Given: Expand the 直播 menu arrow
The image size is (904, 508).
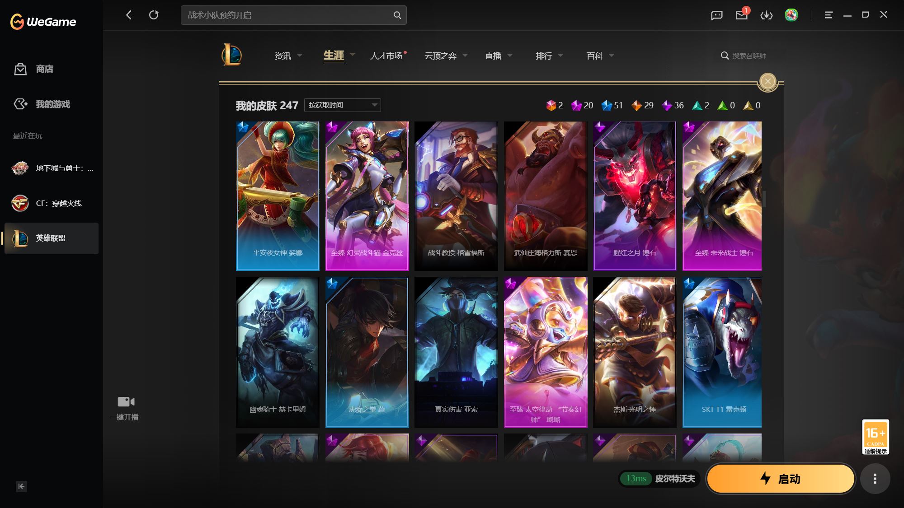Looking at the screenshot, I should coord(510,56).
